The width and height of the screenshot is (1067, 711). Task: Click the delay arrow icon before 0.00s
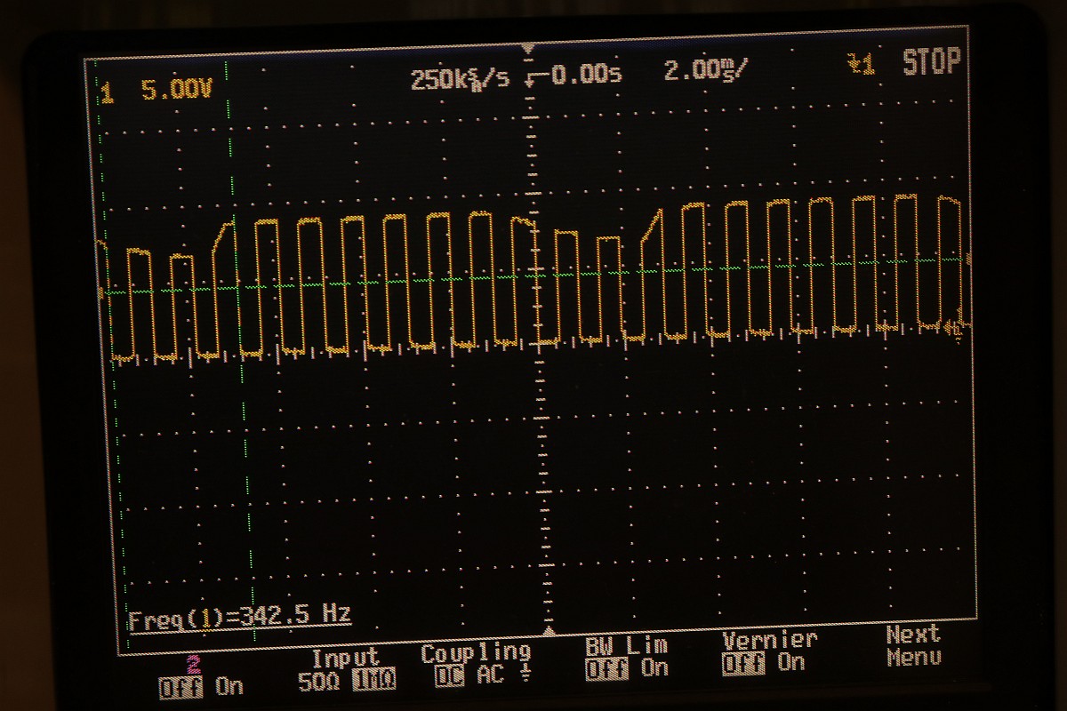pyautogui.click(x=533, y=78)
